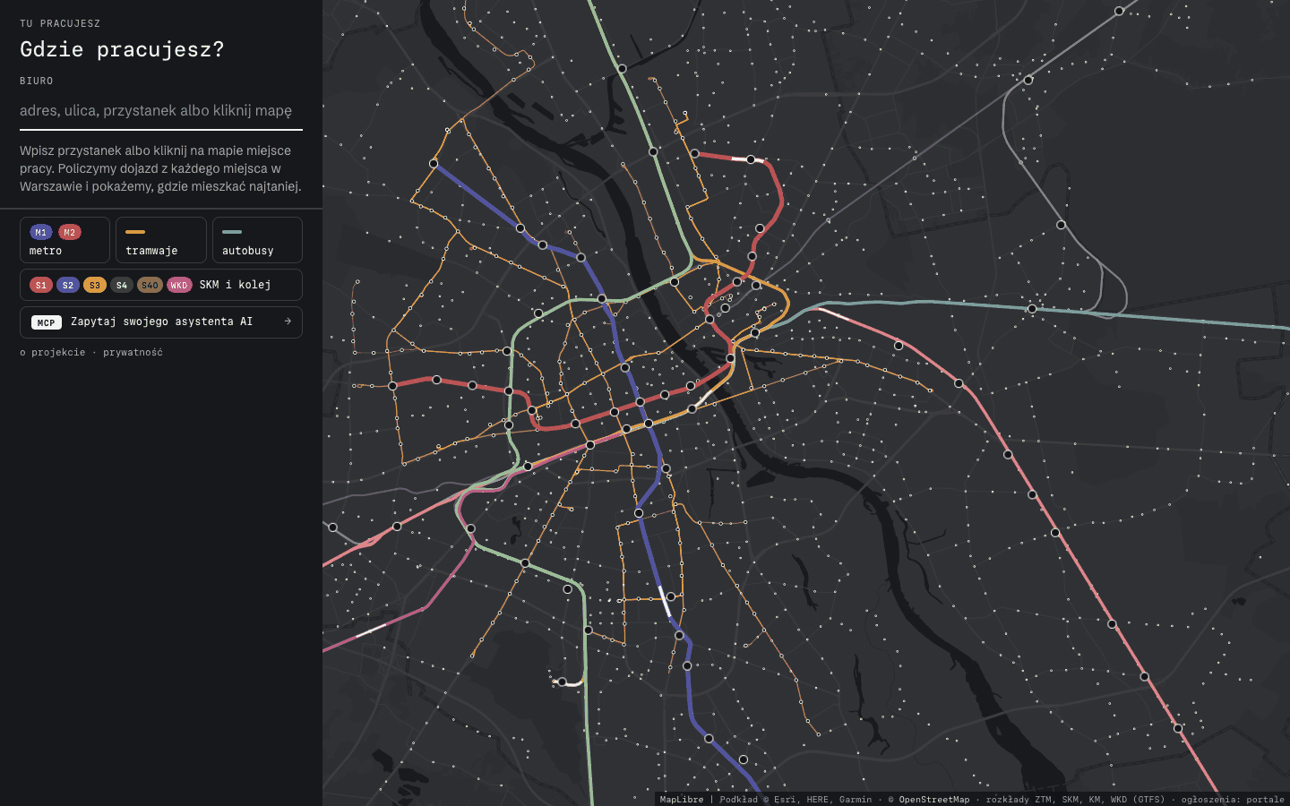The height and width of the screenshot is (806, 1290).
Task: Click the teal autobusy line swatch
Action: [232, 232]
